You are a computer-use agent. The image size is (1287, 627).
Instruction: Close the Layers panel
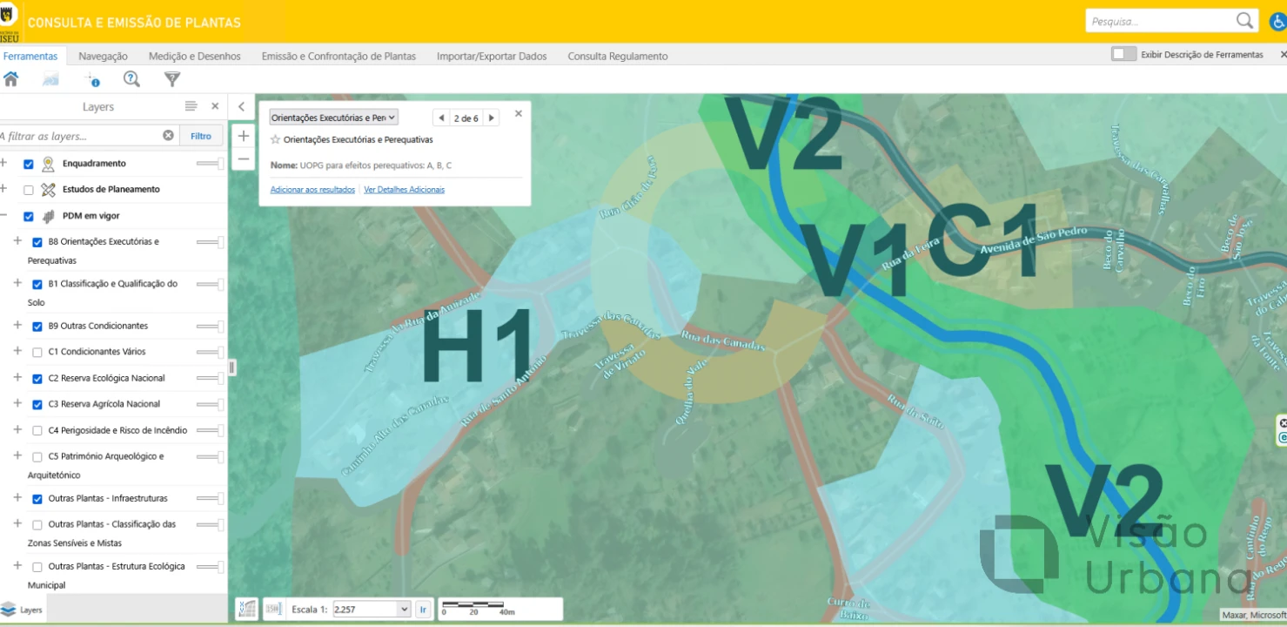pyautogui.click(x=215, y=106)
